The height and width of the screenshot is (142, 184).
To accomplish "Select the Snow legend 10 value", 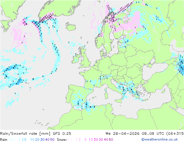I will (91, 140).
